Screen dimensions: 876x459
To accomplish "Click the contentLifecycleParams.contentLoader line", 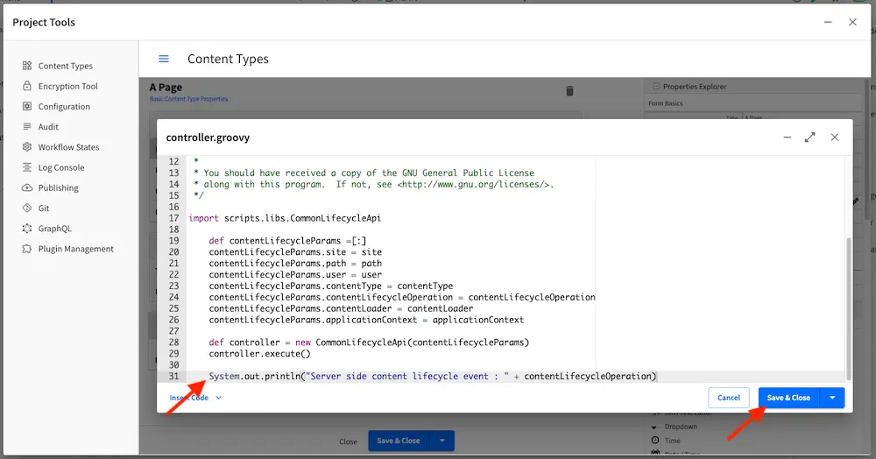I will [x=341, y=309].
